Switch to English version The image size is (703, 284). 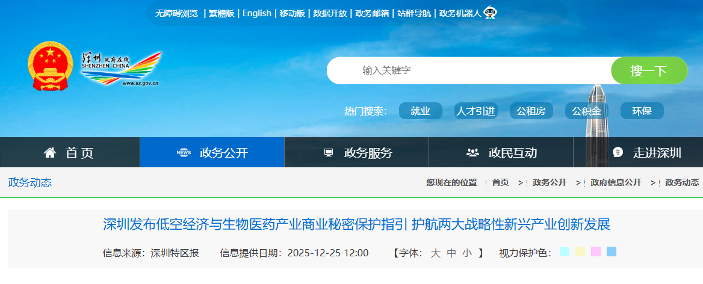(x=257, y=13)
